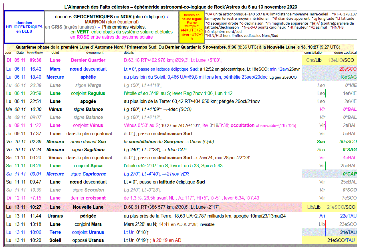The width and height of the screenshot is (365, 247).
Task: Click the bold "occultation" word
Action: click(x=243, y=126)
